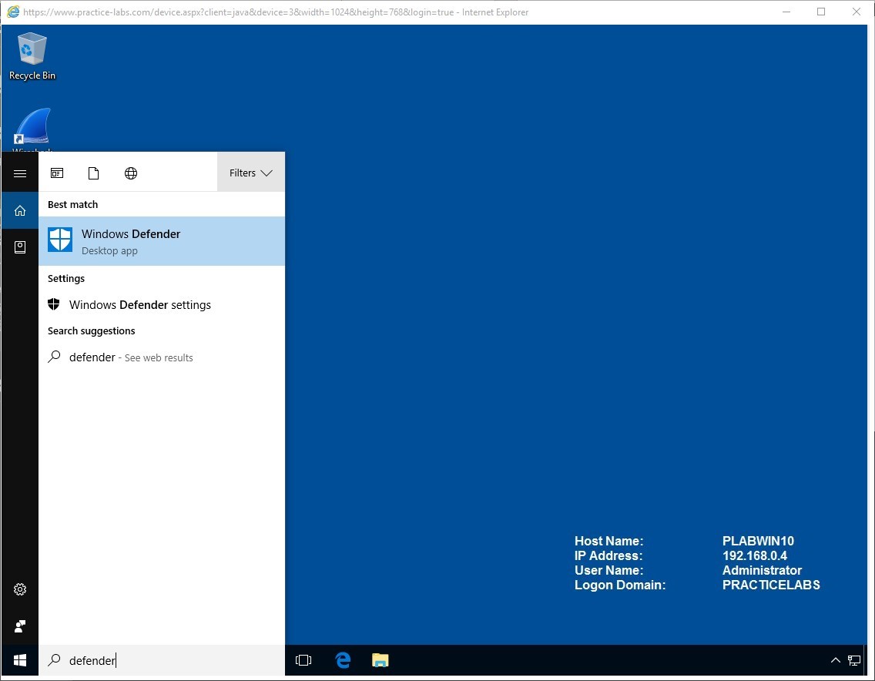Click the shield icon beside Defender settings

54,304
